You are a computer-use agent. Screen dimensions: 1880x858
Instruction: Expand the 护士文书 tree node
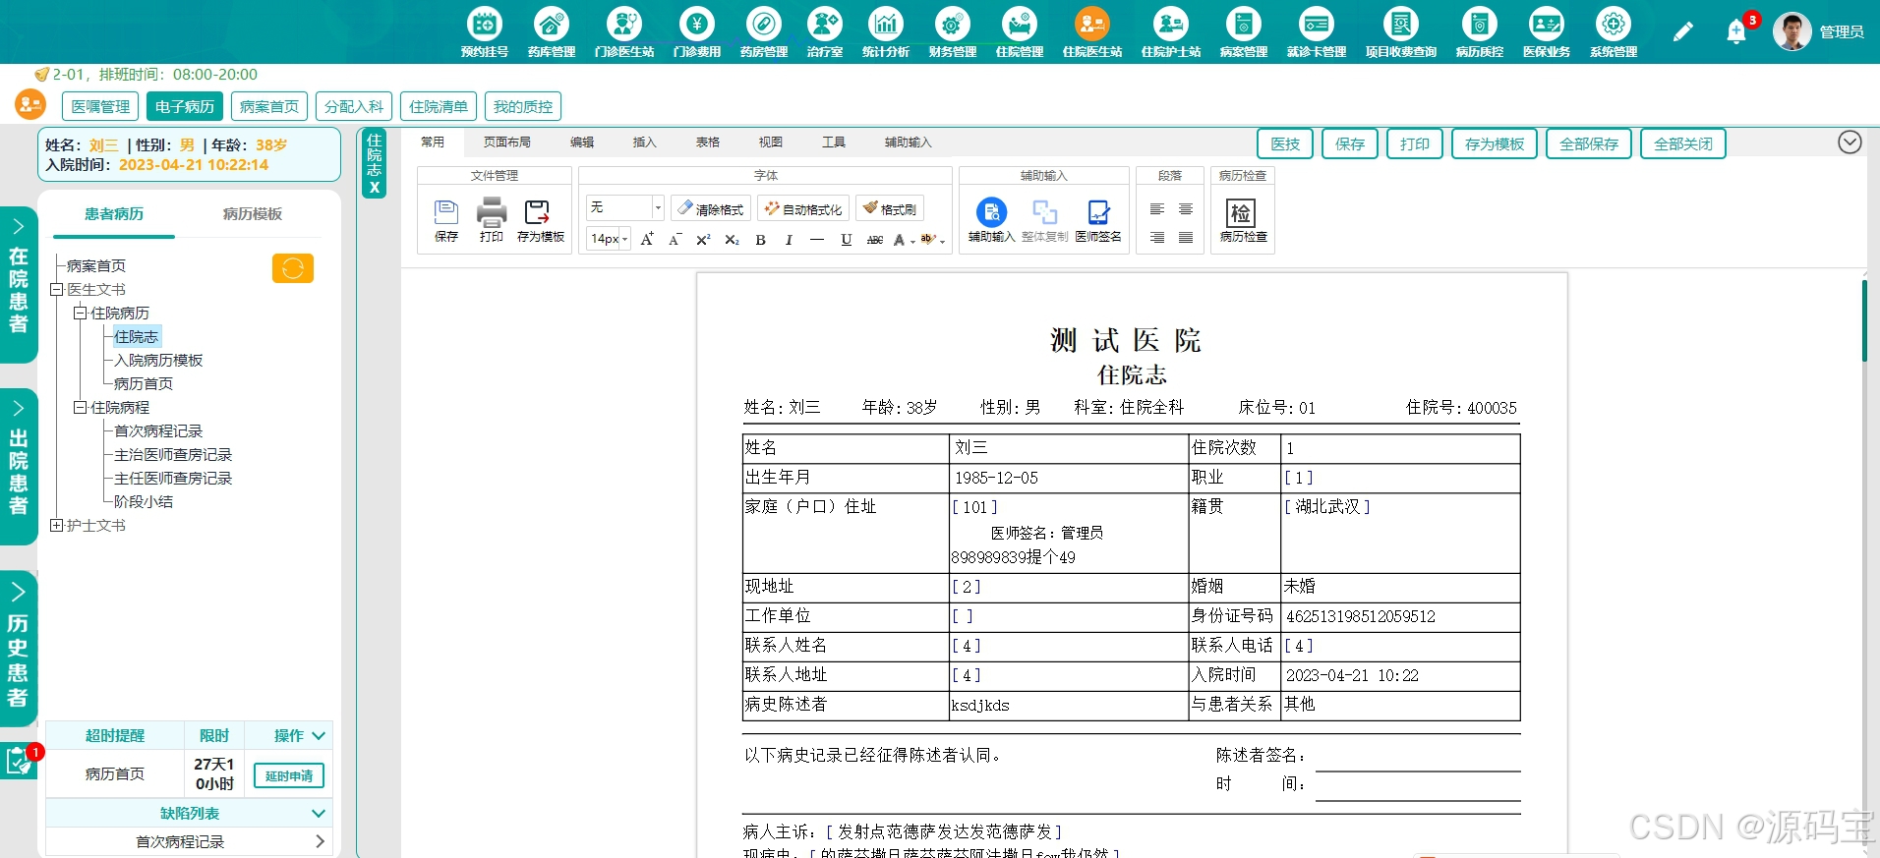[57, 526]
